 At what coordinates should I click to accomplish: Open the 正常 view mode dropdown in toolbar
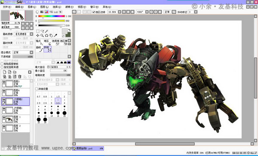[167, 12]
